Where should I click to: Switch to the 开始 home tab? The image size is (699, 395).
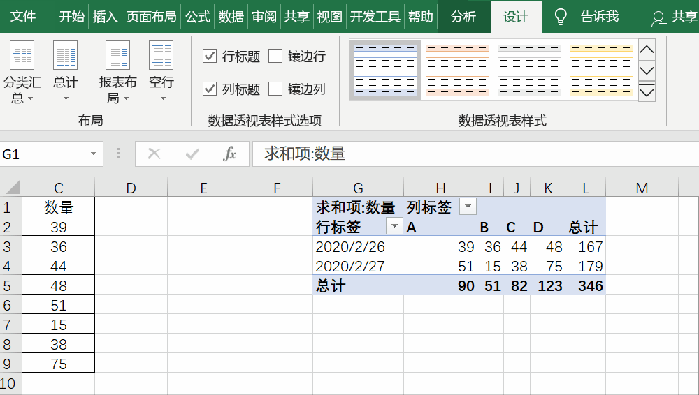pyautogui.click(x=71, y=17)
